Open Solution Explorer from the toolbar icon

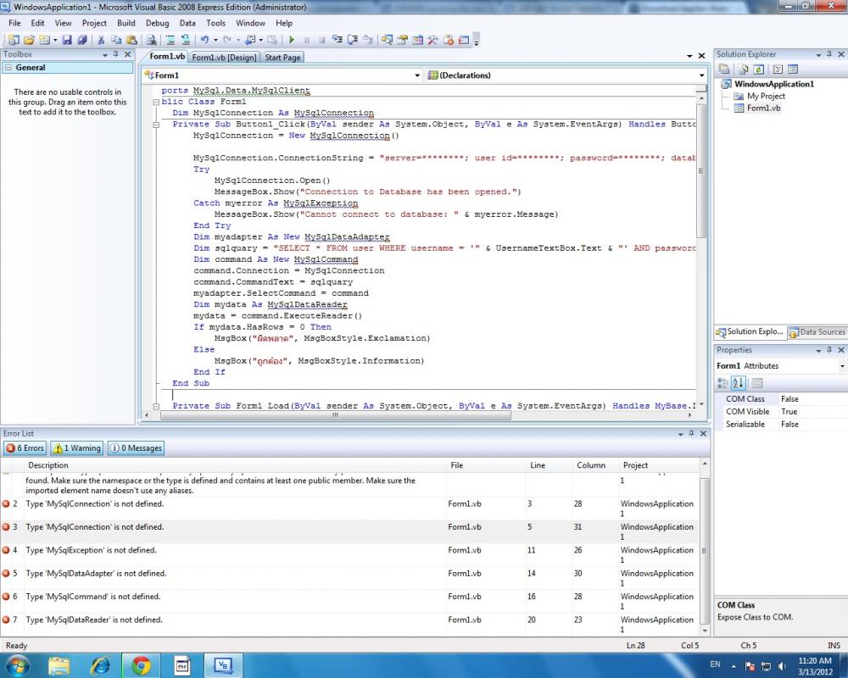387,40
